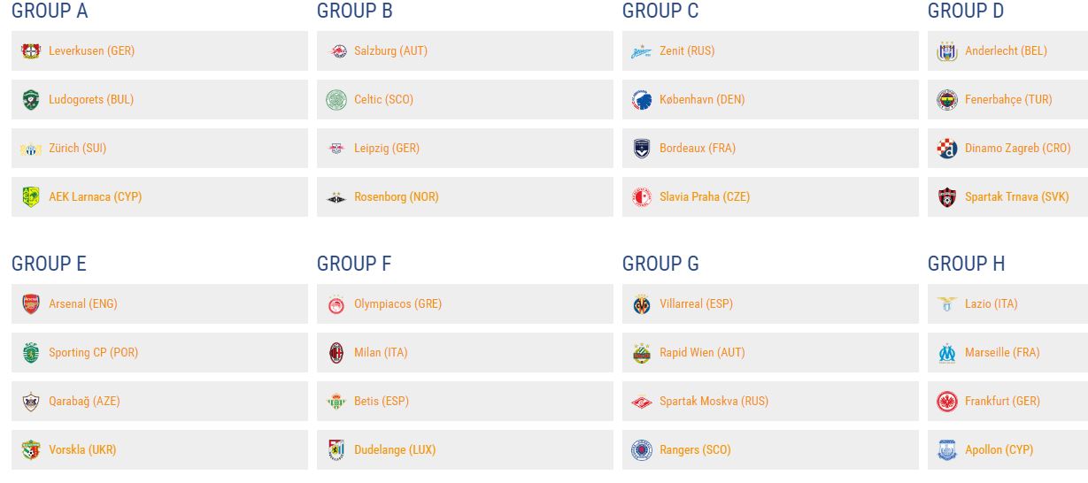Select the Spartak Moskva (RUS) link
This screenshot has height=483, width=1088.
pos(714,402)
